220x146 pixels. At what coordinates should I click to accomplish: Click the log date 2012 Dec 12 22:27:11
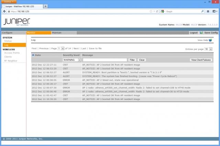(x=44, y=65)
